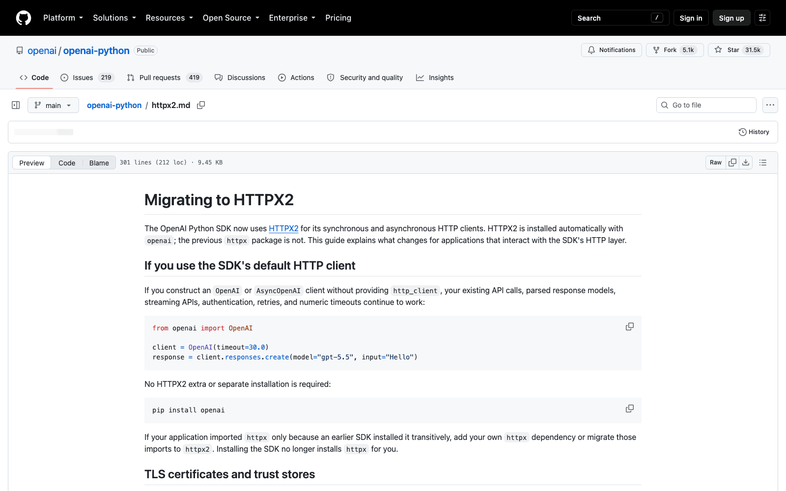Click the Public visibility badge

point(145,51)
